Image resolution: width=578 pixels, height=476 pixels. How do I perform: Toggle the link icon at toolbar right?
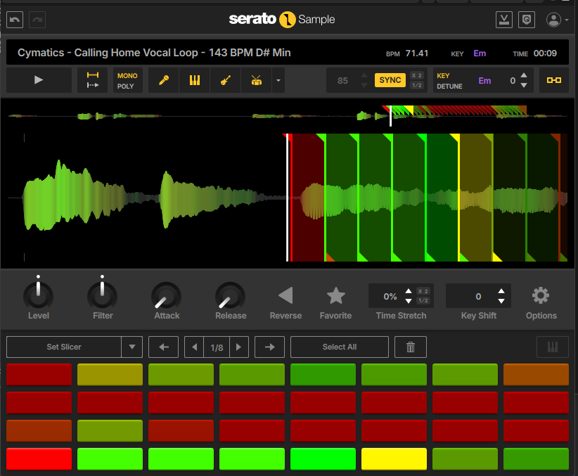553,80
